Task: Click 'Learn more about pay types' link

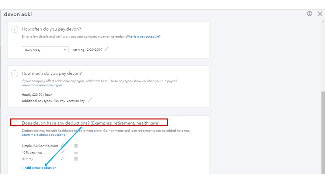Action: tap(42, 85)
